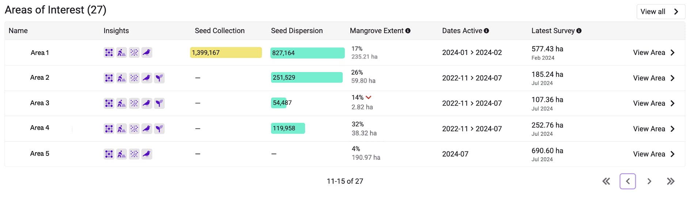This screenshot has width=689, height=198.
Task: Click the Area 3 name cell
Action: pos(39,103)
